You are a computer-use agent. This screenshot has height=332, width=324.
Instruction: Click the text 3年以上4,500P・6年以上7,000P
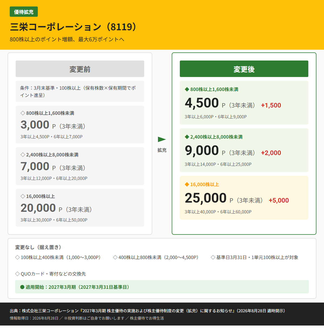click(x=52, y=137)
